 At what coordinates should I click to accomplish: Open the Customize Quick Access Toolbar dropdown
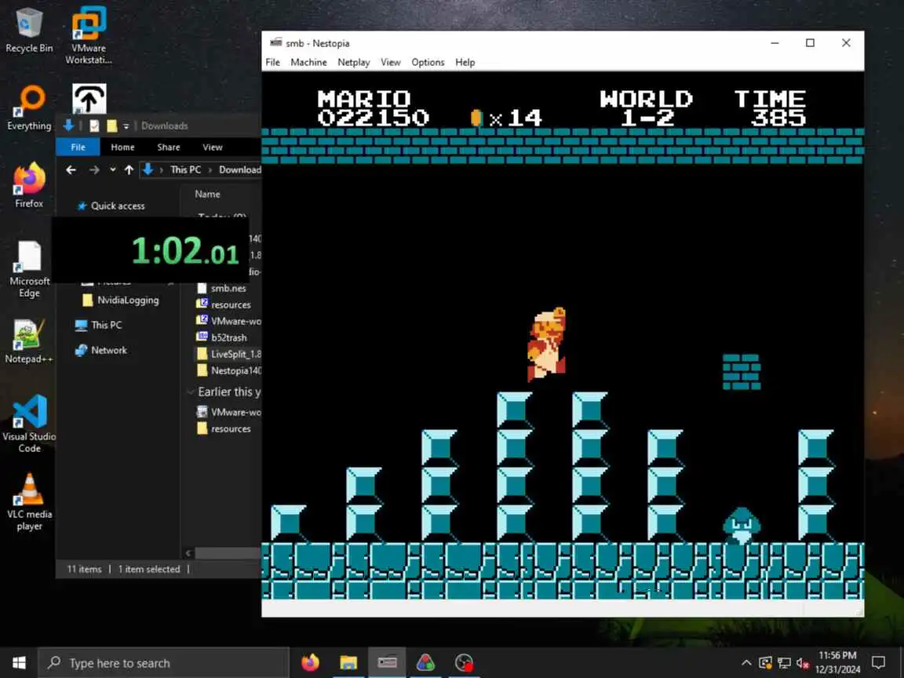[x=126, y=126]
